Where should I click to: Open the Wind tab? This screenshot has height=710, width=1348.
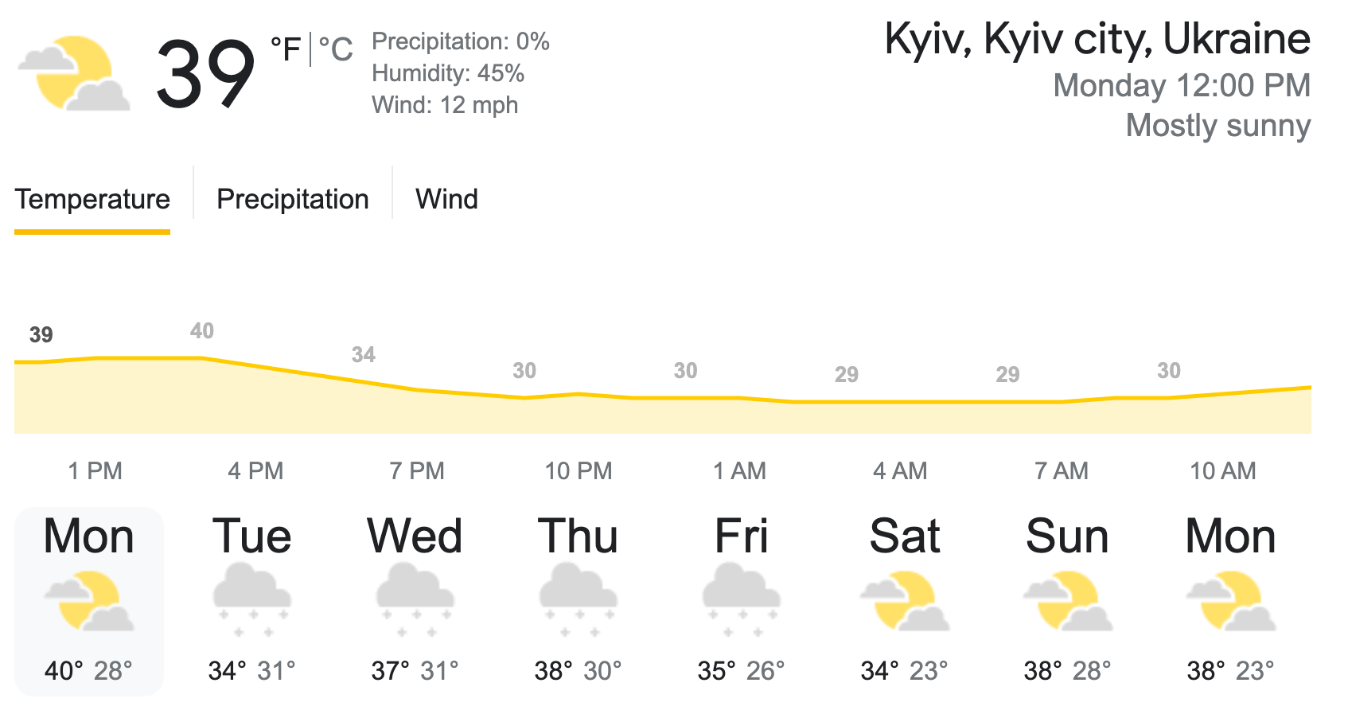[446, 198]
